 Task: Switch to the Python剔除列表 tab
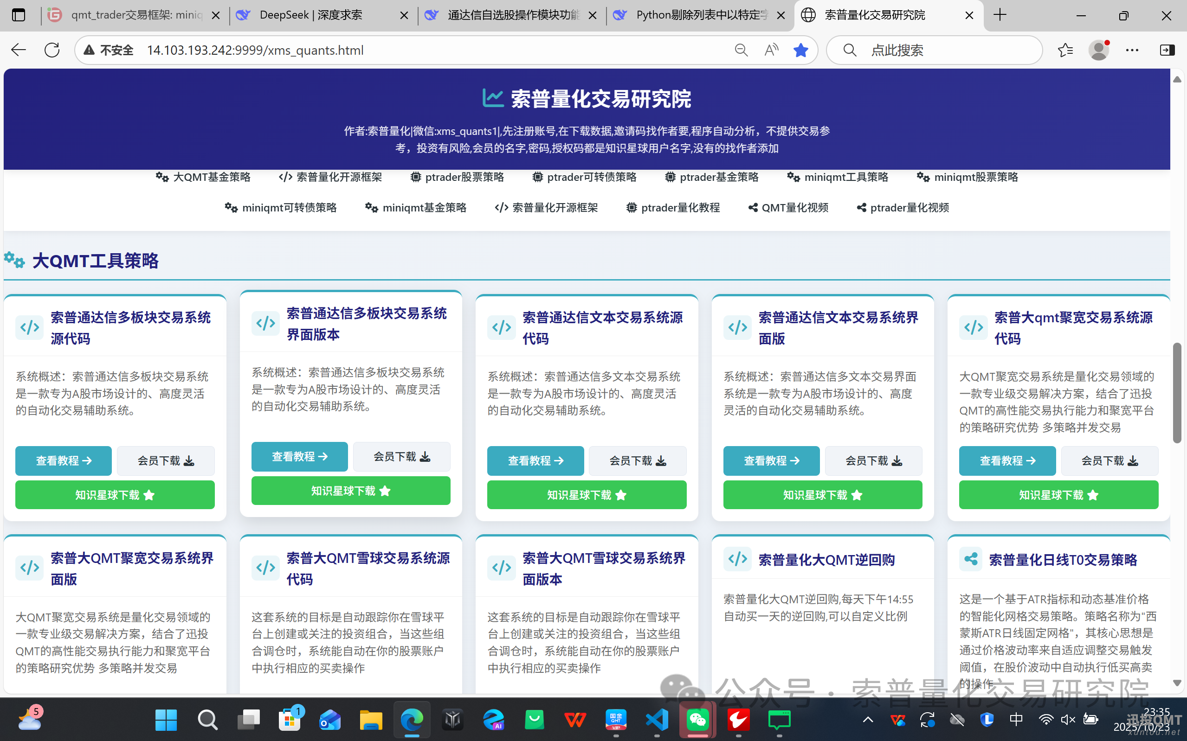tap(701, 15)
